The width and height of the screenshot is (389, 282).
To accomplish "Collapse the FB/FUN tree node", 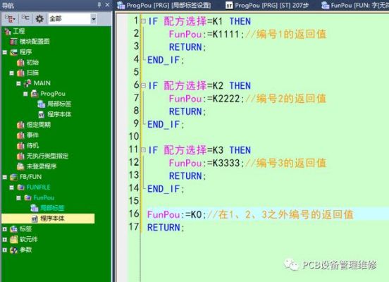I will tap(5, 177).
